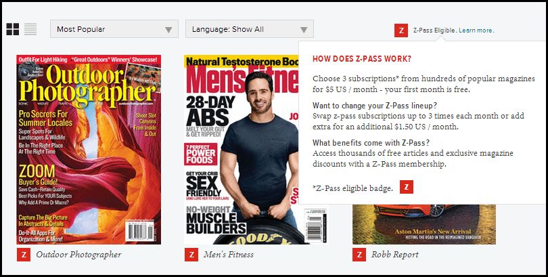Switch to list view layout
Viewport: 548px width, 277px height.
point(30,29)
